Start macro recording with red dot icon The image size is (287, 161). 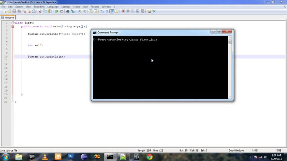pos(123,11)
